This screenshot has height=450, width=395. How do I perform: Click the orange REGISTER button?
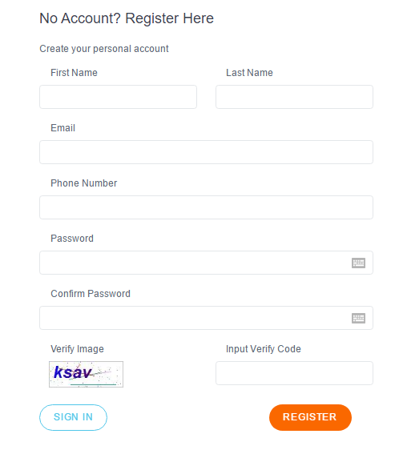(x=310, y=417)
